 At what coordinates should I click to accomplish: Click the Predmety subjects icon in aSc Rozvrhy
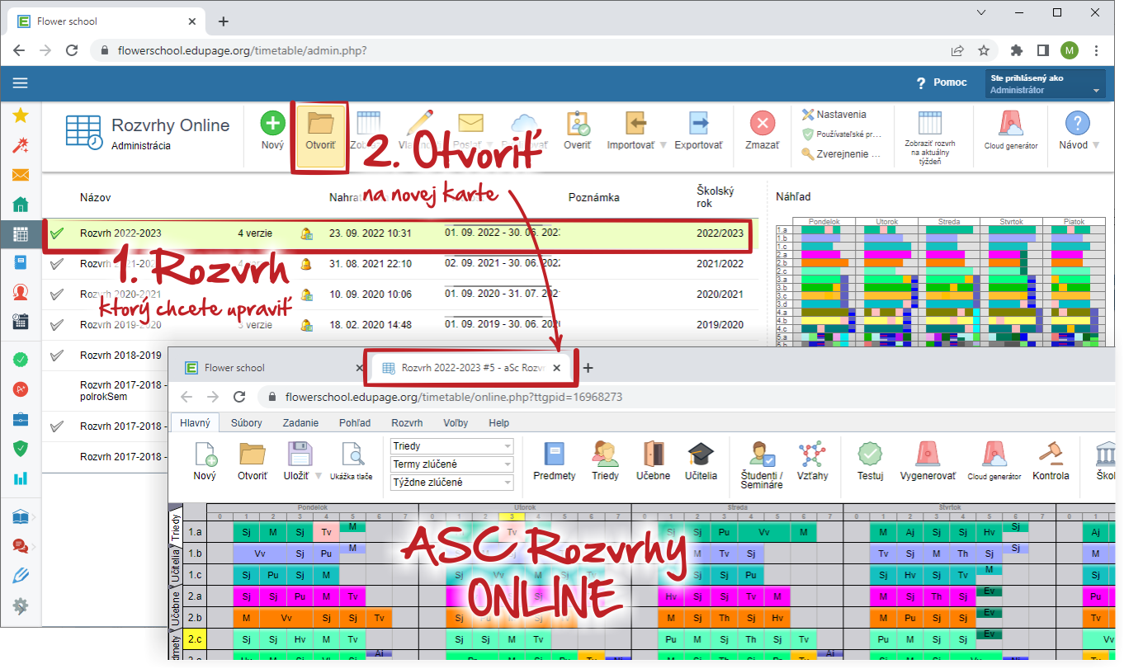pyautogui.click(x=554, y=461)
